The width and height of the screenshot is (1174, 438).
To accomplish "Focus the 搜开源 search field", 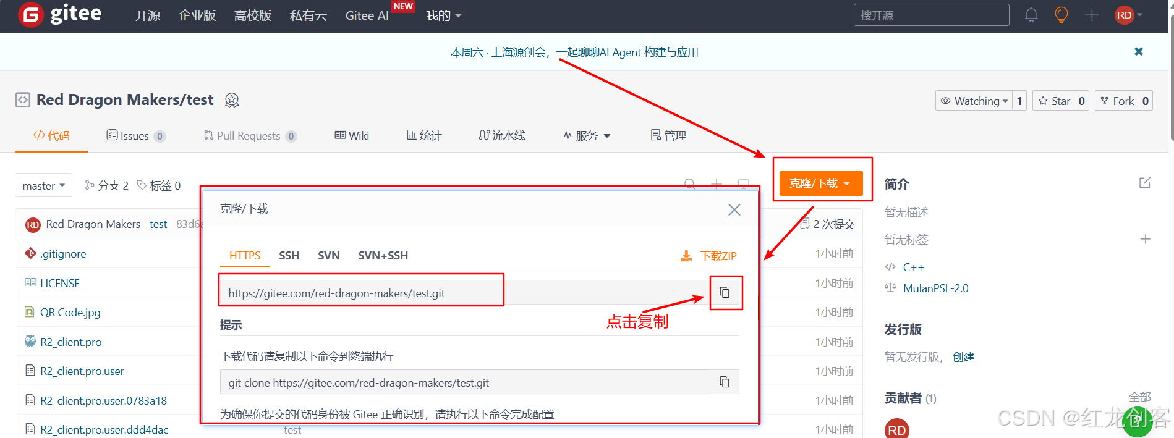I will 931,15.
